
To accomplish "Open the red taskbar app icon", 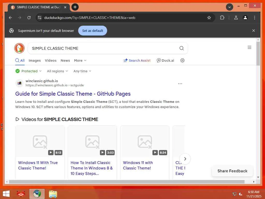I will (x=21, y=194).
